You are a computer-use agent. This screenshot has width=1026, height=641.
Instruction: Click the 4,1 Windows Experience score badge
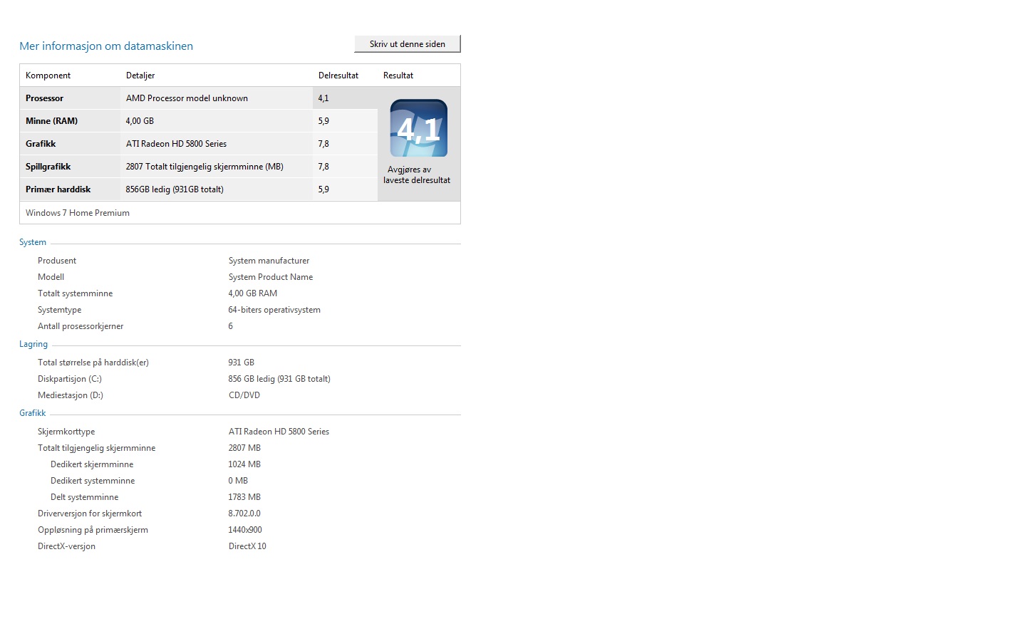point(419,128)
